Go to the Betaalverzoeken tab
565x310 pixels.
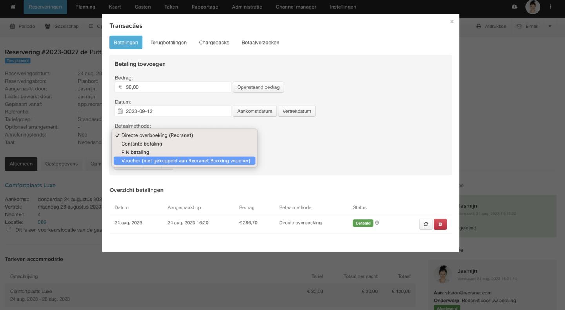click(x=260, y=43)
